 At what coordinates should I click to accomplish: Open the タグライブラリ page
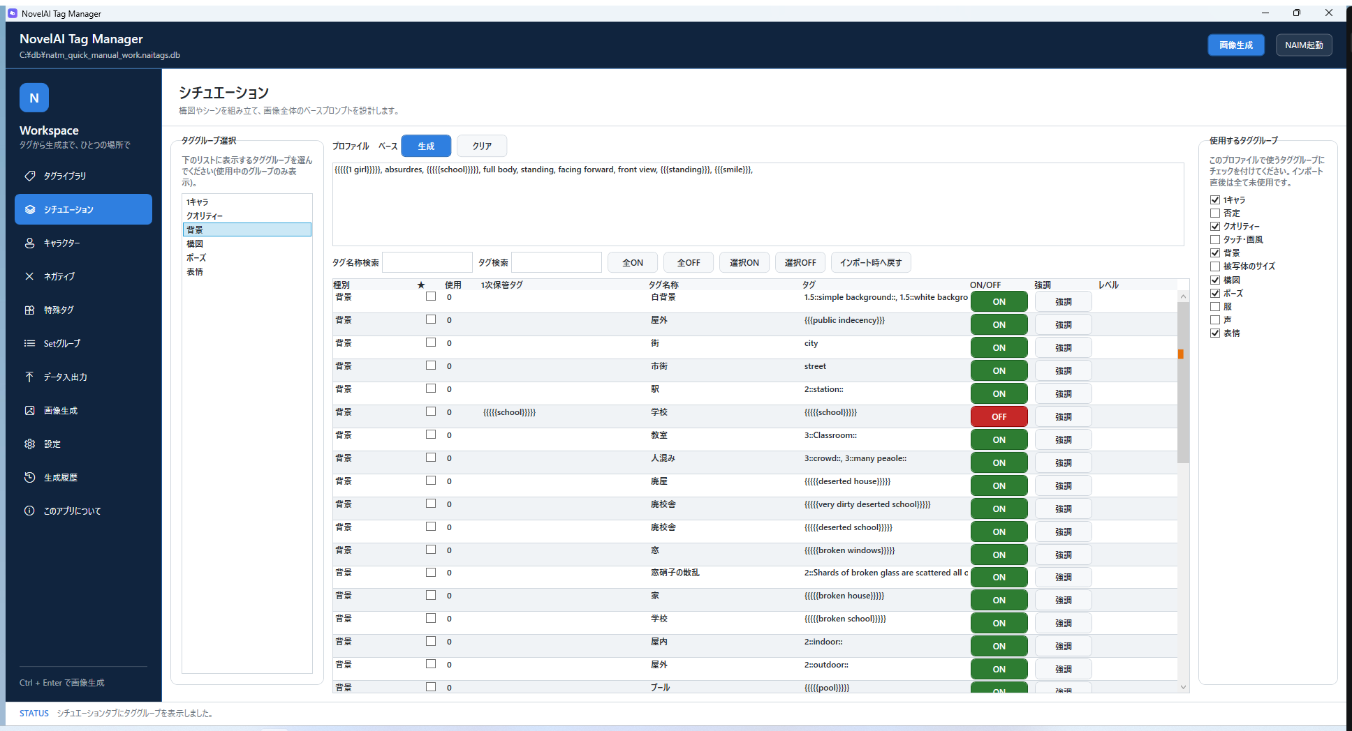(x=83, y=176)
